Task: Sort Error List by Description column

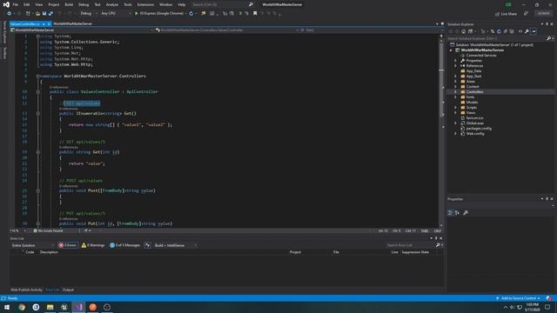Action: [49, 252]
